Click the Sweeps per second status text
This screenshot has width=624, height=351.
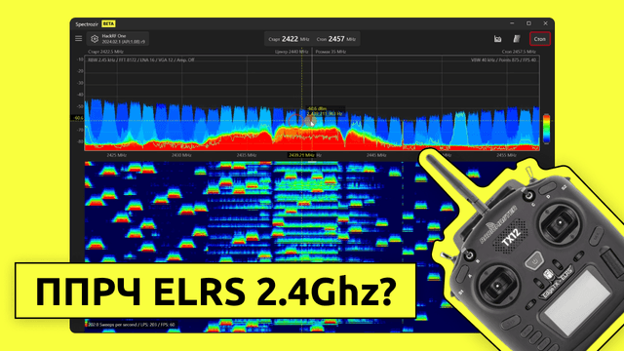[x=132, y=325]
